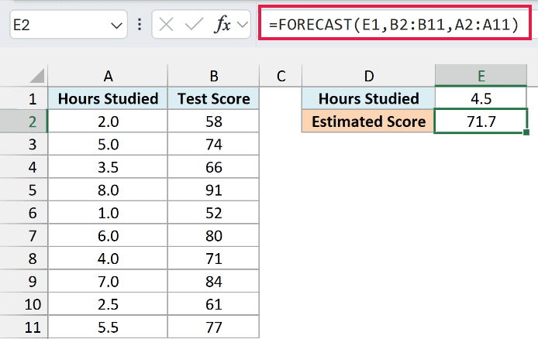
Task: Select test score cell 61
Action: [214, 304]
